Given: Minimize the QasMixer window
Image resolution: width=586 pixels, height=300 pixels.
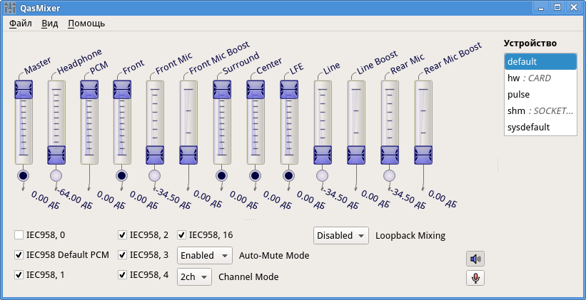Looking at the screenshot, I should [x=541, y=7].
